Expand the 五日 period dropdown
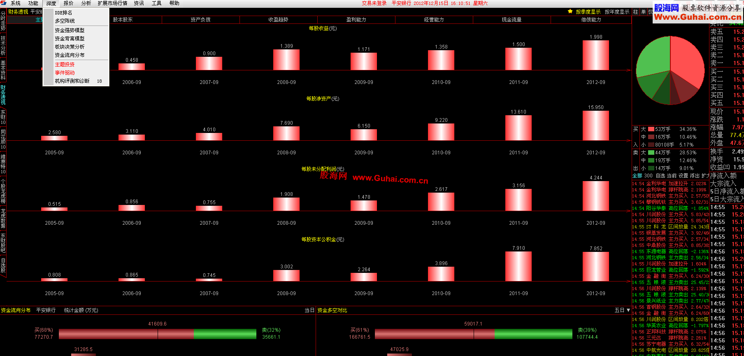 point(622,310)
